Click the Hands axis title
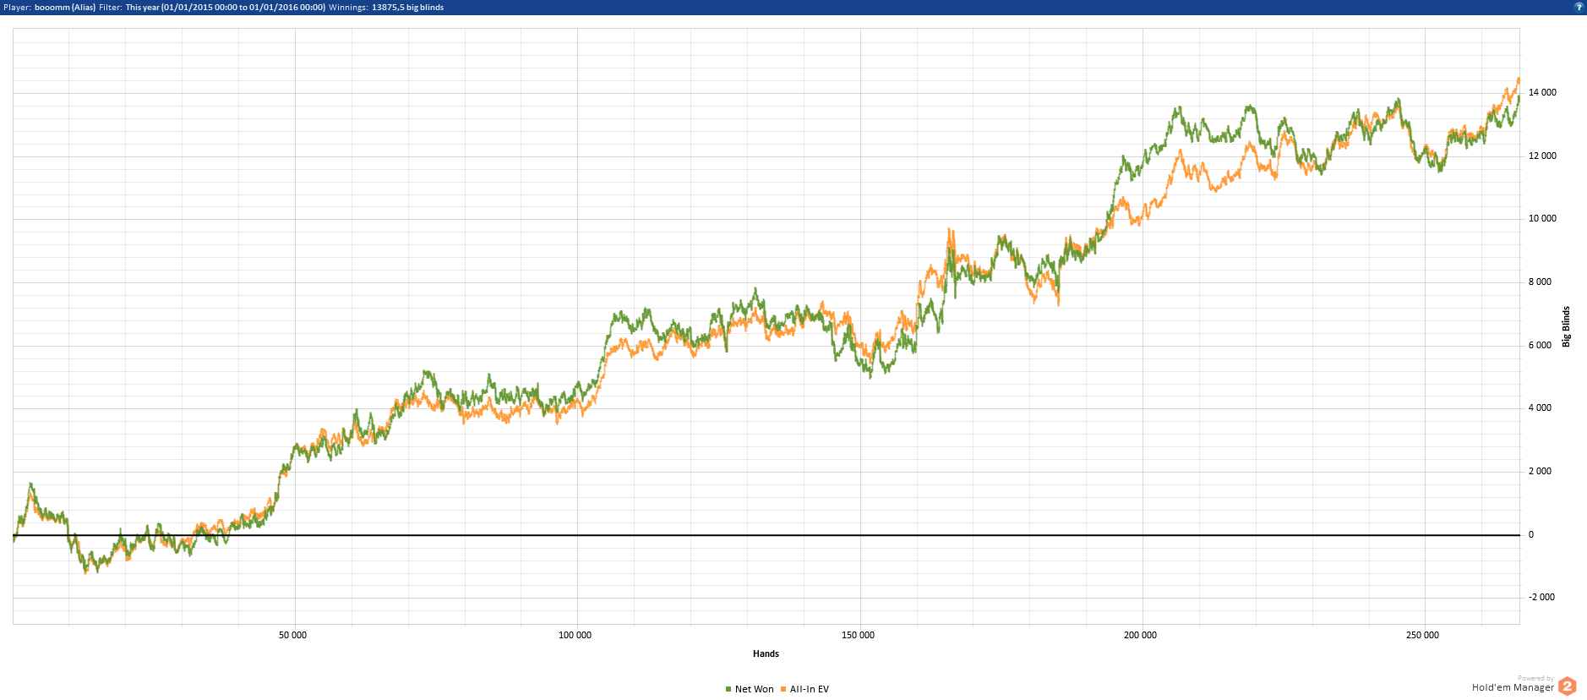Screen dimensions: 1587x700 tap(766, 654)
